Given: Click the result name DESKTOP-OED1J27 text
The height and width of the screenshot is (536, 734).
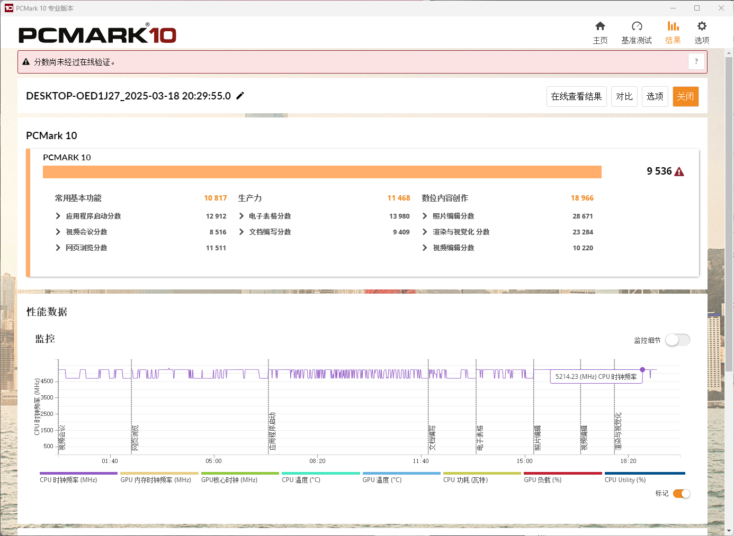Looking at the screenshot, I should coord(128,96).
